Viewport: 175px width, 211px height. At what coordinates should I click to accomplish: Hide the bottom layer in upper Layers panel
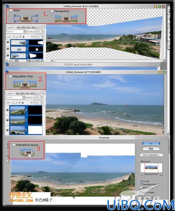pyautogui.click(x=8, y=56)
